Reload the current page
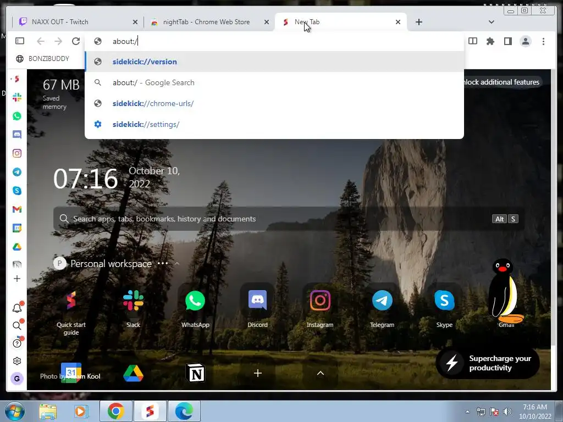563x422 pixels. click(x=76, y=41)
